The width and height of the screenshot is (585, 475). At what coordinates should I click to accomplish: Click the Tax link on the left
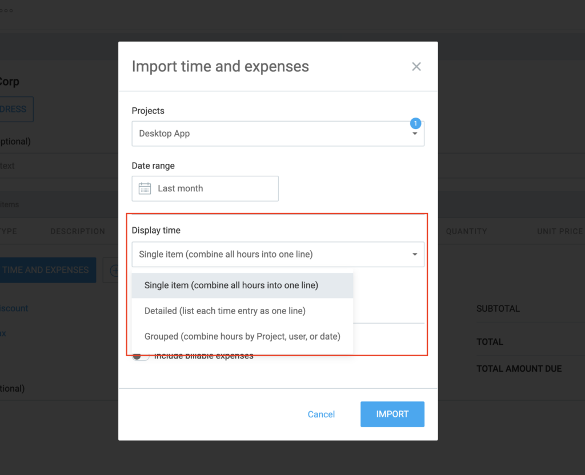[3, 333]
